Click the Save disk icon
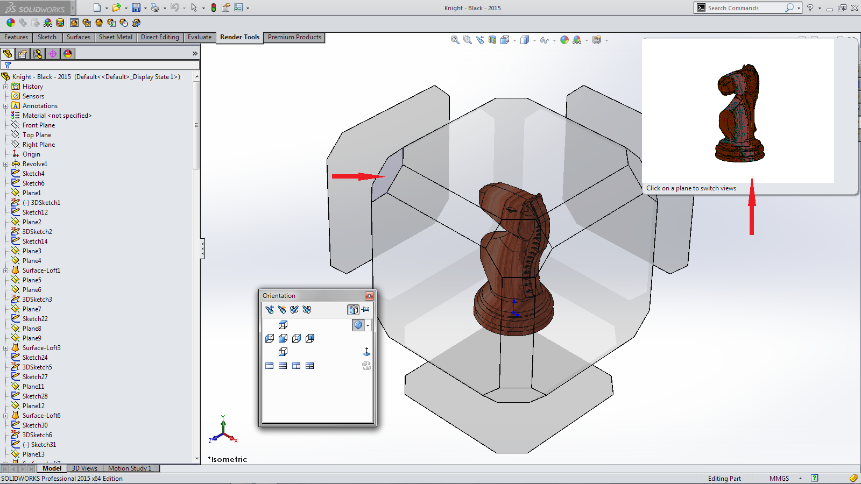861x484 pixels. (x=136, y=8)
